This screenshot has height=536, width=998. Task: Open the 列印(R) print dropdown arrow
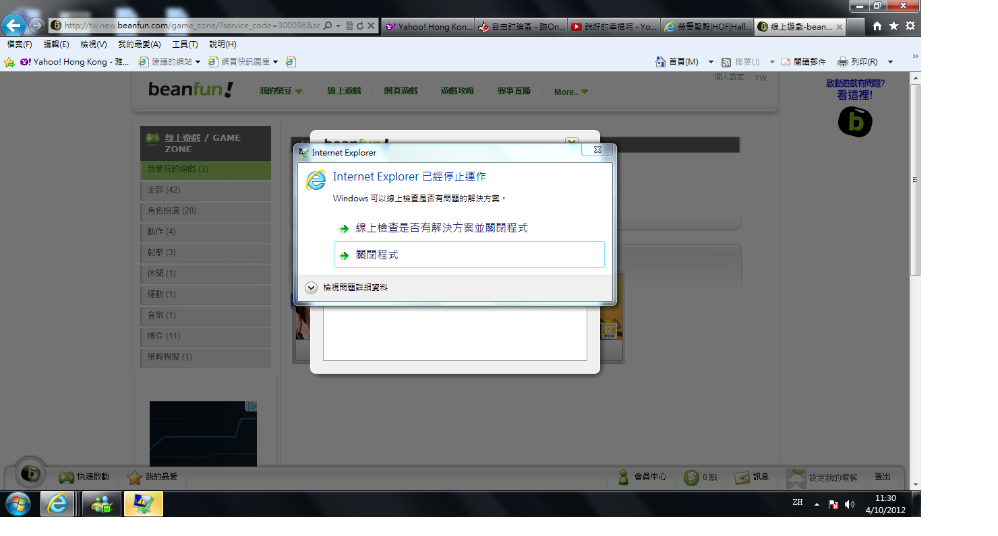coord(890,62)
